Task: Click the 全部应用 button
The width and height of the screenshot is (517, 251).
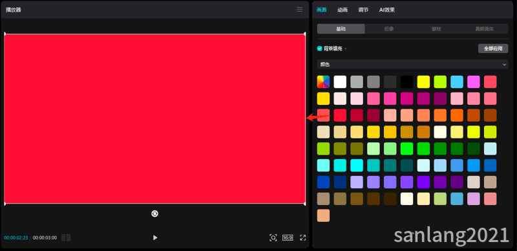Action: point(493,49)
